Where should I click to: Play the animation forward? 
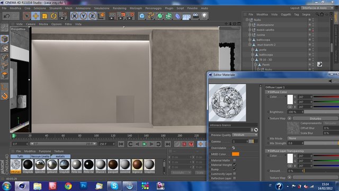(145, 144)
